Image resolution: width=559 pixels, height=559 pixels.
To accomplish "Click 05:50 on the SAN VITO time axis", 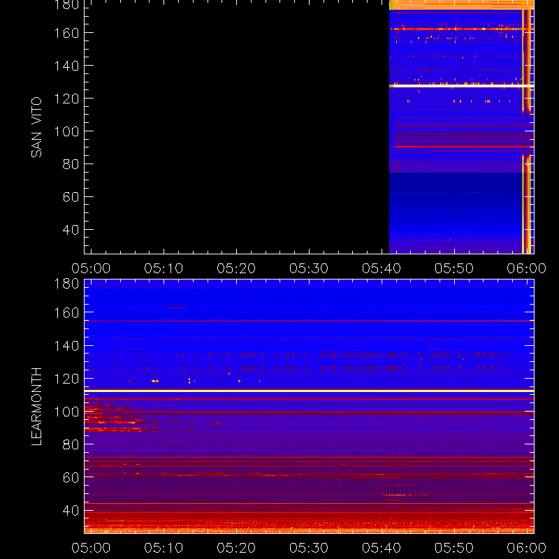I will point(453,268).
